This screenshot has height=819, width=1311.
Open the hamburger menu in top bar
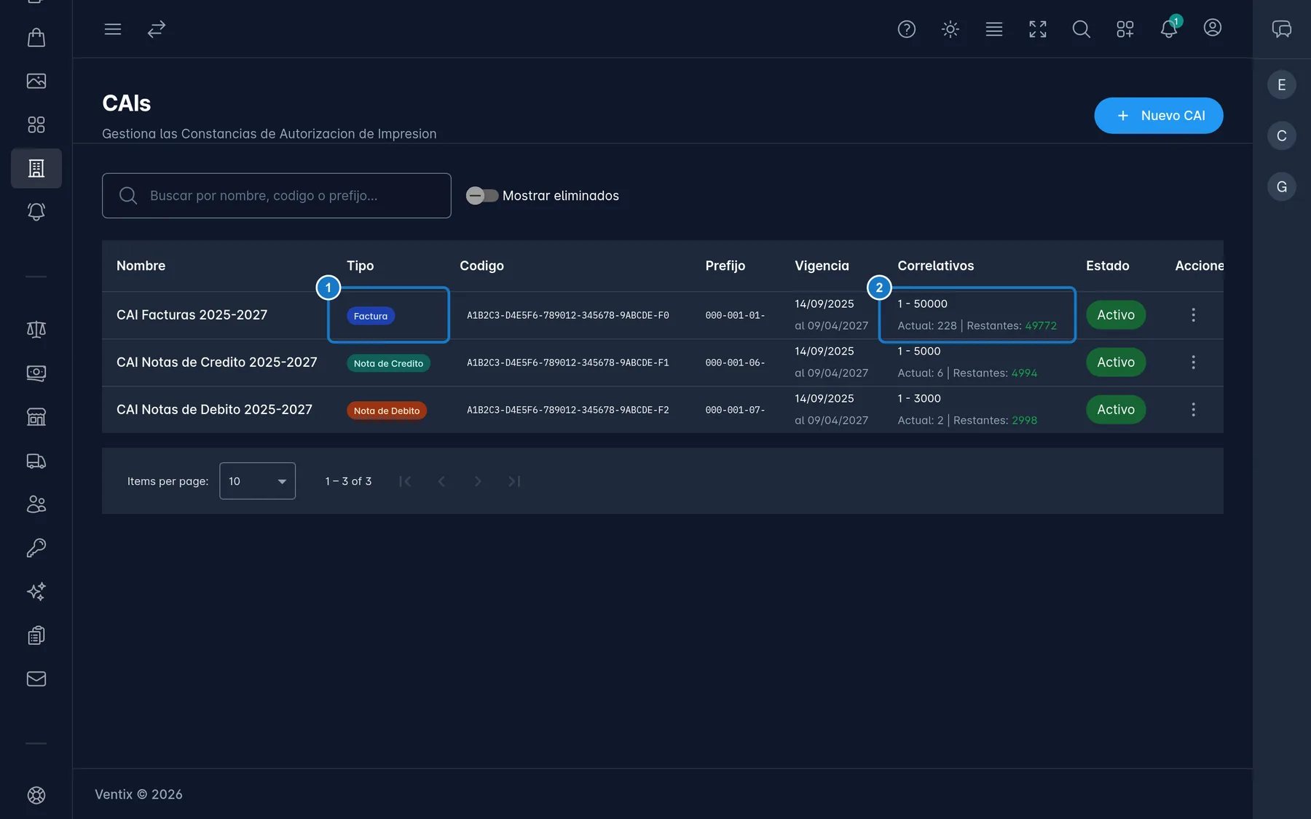tap(112, 29)
